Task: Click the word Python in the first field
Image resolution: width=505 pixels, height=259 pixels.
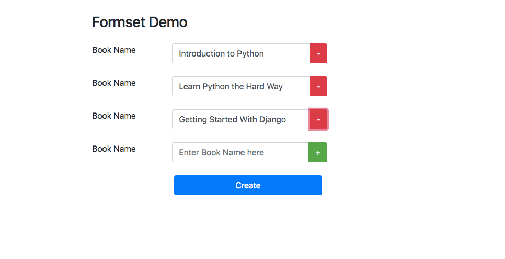Action: tap(250, 54)
